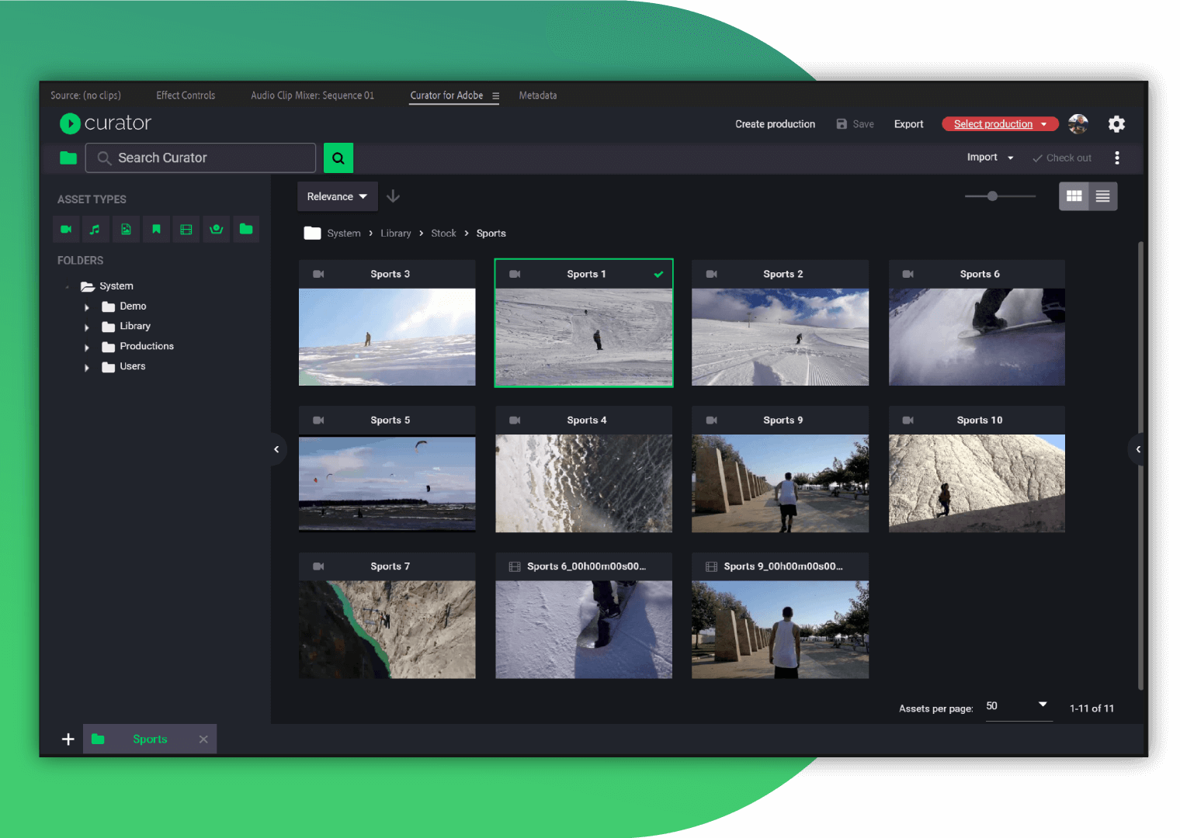Select the Sports bottom tab
The height and width of the screenshot is (838, 1180).
point(150,739)
